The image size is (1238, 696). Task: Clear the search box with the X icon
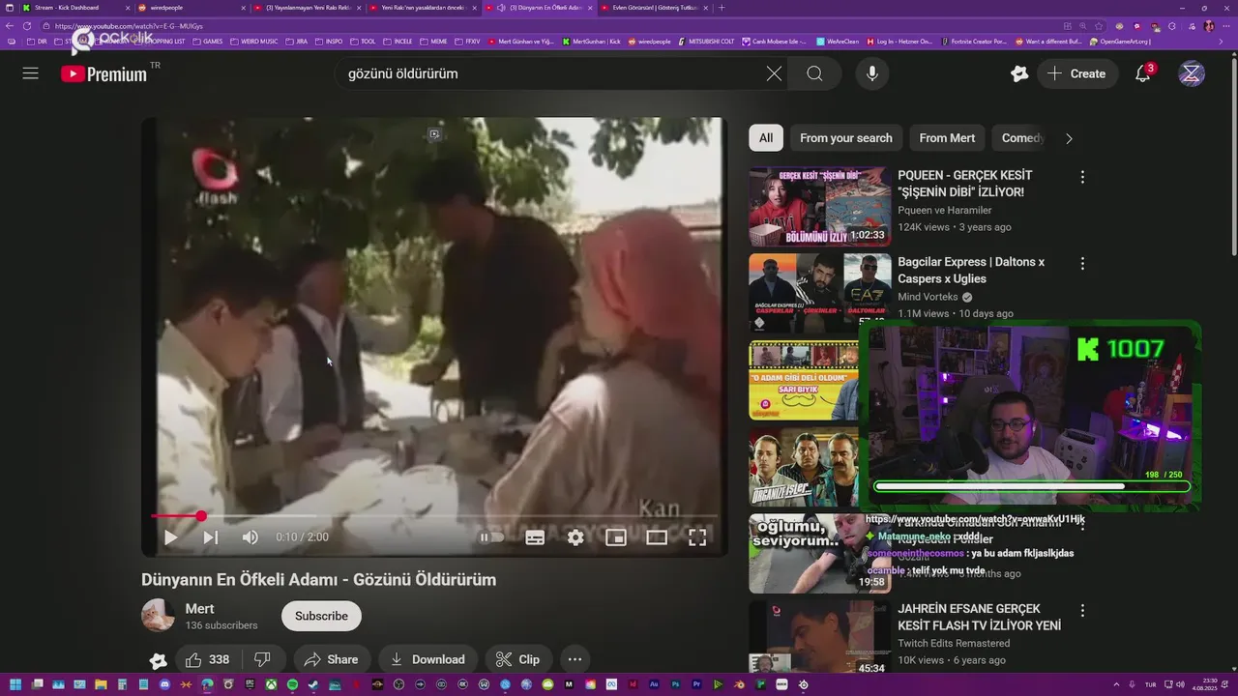[774, 73]
